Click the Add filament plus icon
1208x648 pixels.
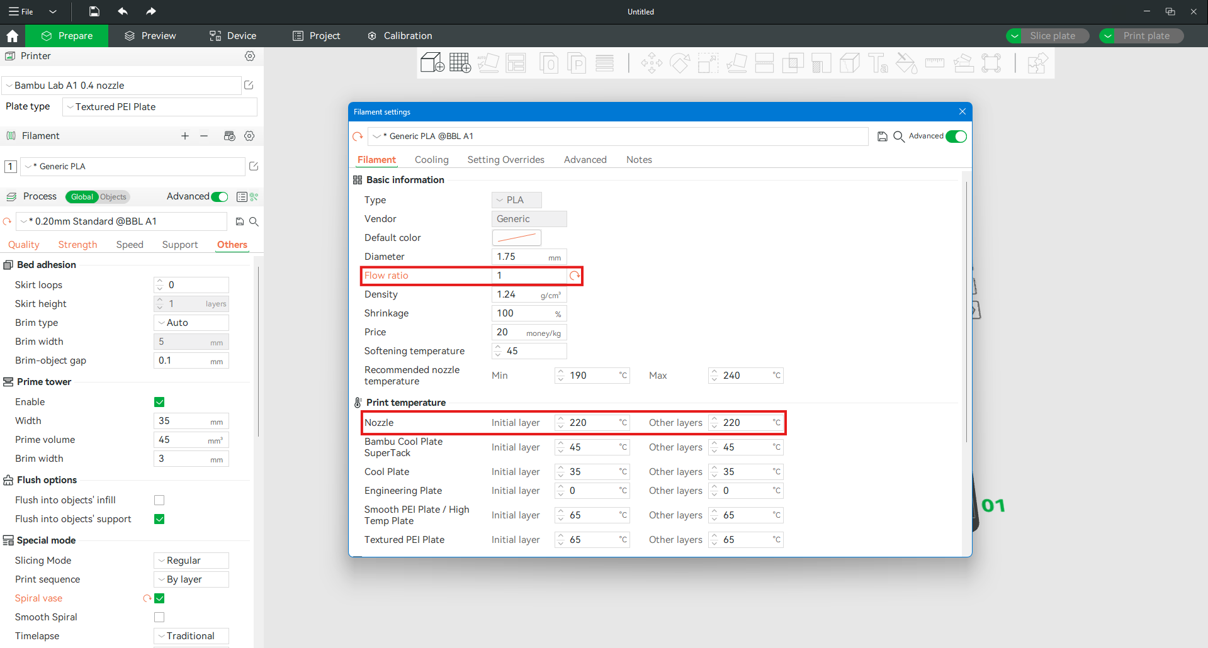(185, 136)
